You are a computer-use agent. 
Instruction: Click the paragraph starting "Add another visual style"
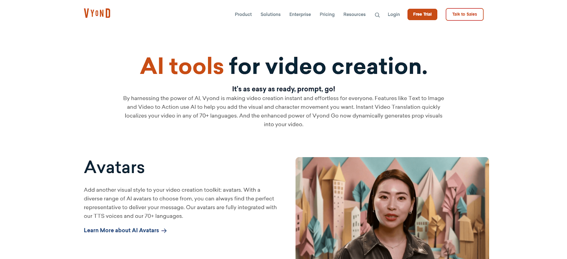coord(180,203)
